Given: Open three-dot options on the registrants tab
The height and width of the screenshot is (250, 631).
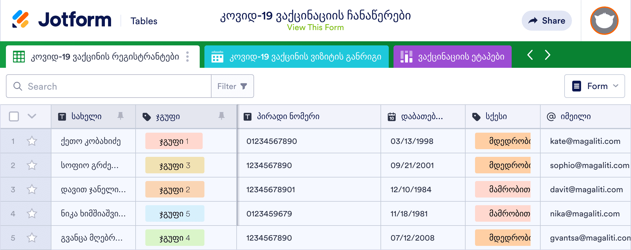Looking at the screenshot, I should point(188,57).
